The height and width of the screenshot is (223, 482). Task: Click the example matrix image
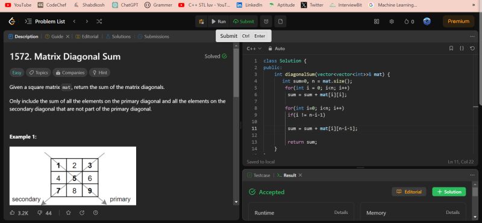(73, 176)
